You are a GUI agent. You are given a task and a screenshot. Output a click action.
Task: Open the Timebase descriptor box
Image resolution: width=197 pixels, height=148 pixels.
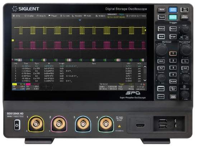coord(108,87)
